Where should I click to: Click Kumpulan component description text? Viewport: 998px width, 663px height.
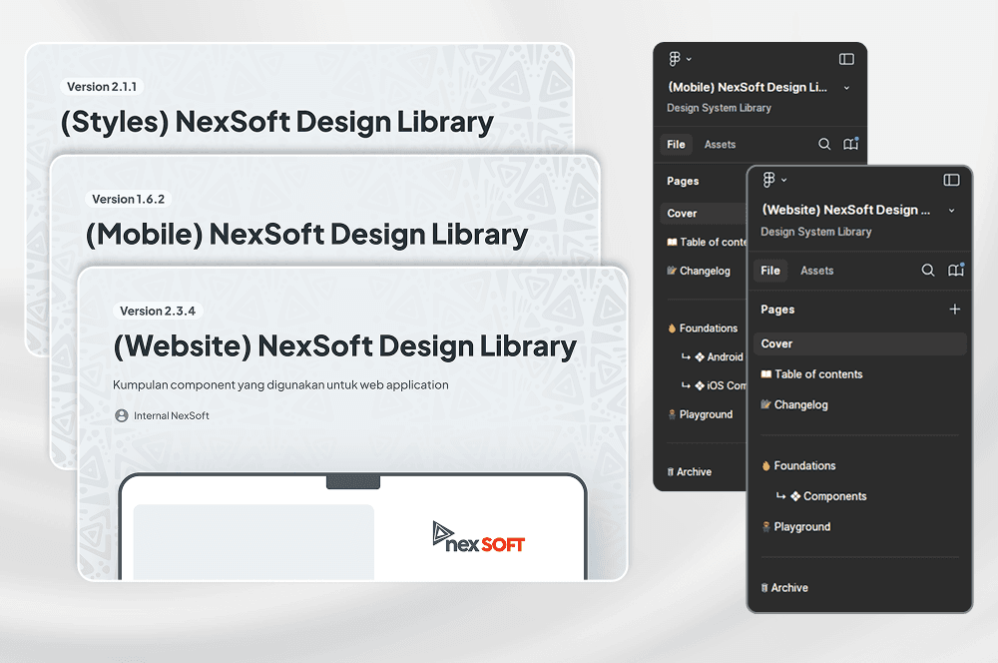click(x=280, y=385)
